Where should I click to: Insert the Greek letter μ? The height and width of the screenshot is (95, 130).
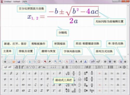coord(23,79)
